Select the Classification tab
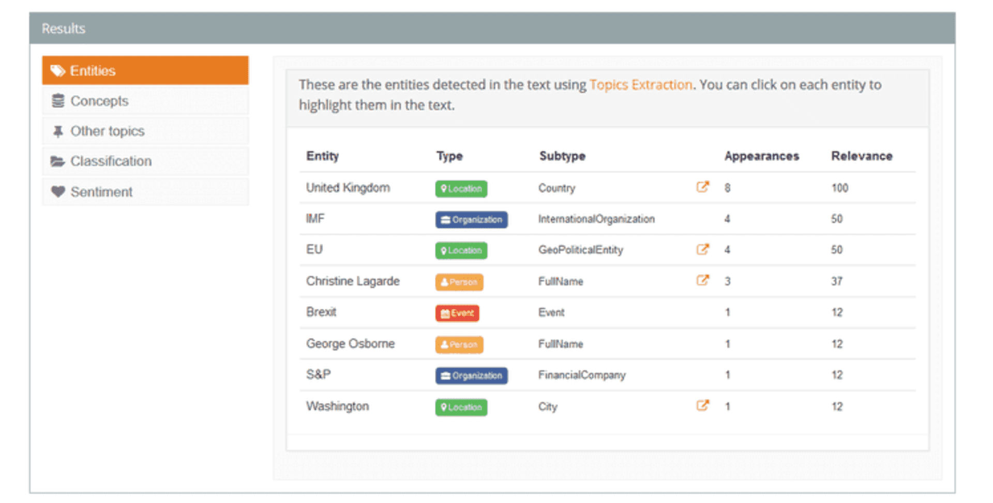993x503 pixels. coord(111,161)
